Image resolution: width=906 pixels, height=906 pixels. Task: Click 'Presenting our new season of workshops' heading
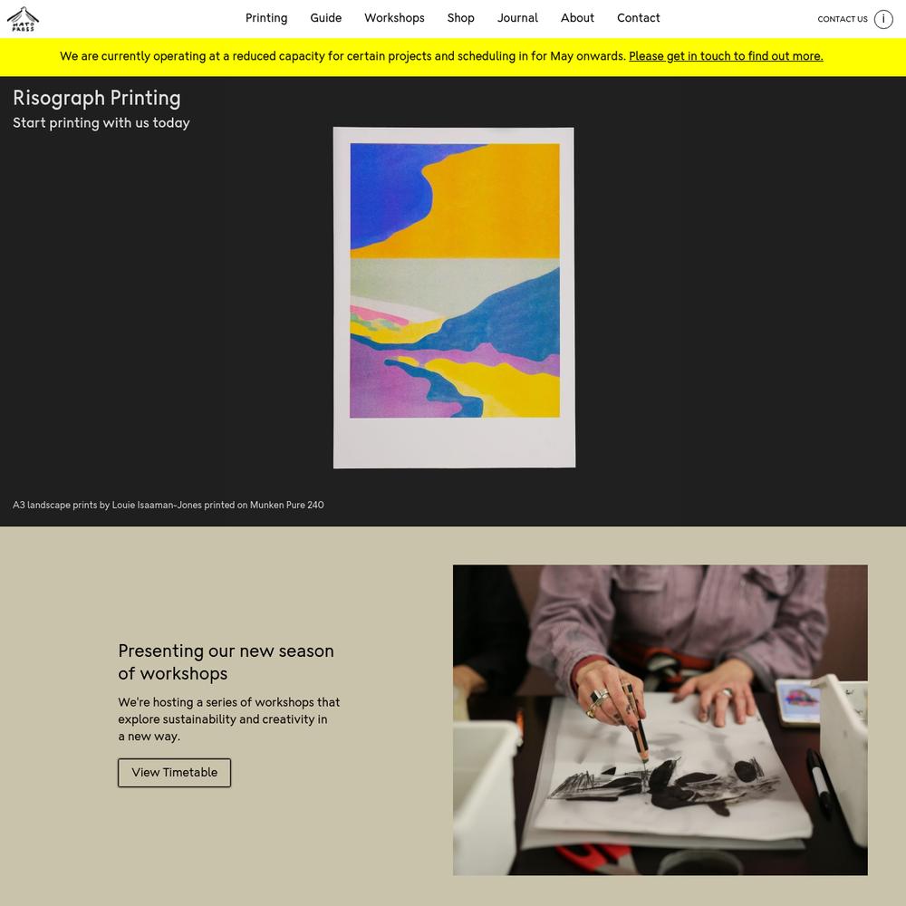[226, 661]
